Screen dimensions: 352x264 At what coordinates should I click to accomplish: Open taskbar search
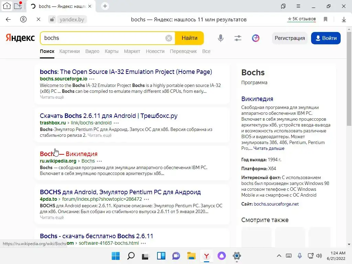131,256
